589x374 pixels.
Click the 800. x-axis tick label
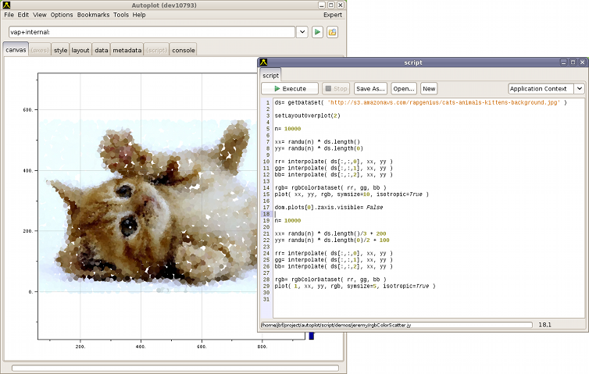262,347
